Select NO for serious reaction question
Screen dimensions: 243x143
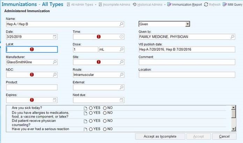coord(105,129)
